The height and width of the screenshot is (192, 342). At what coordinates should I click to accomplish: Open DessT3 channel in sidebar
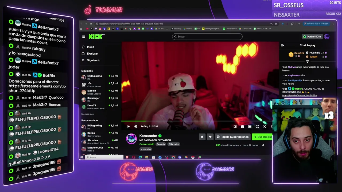click(100, 107)
